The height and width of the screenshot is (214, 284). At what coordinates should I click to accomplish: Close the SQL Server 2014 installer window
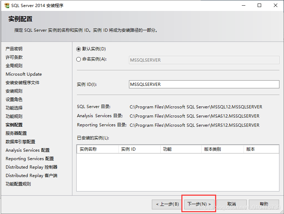(276, 5)
